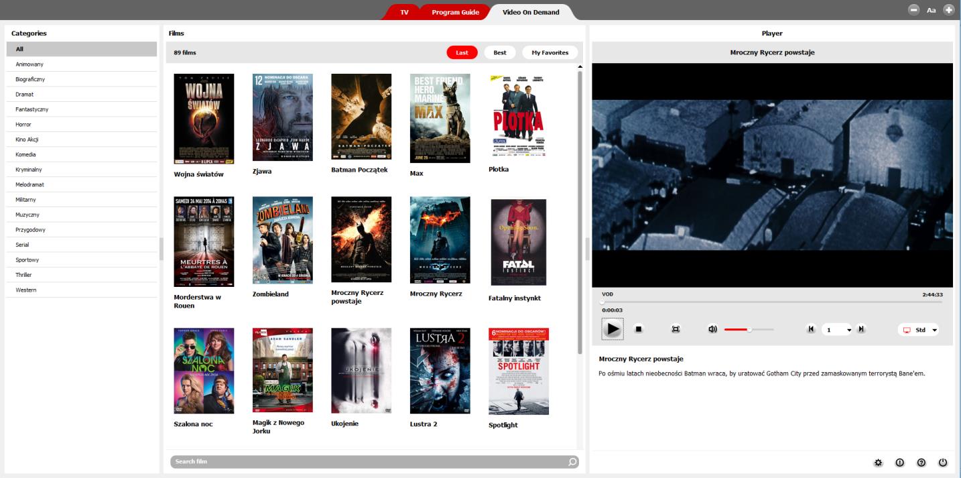Open the Program Guide tab
The height and width of the screenshot is (478, 961).
(455, 12)
